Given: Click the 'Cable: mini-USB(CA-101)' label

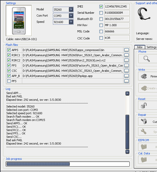Looking at the screenshot, I should [x=21, y=39].
